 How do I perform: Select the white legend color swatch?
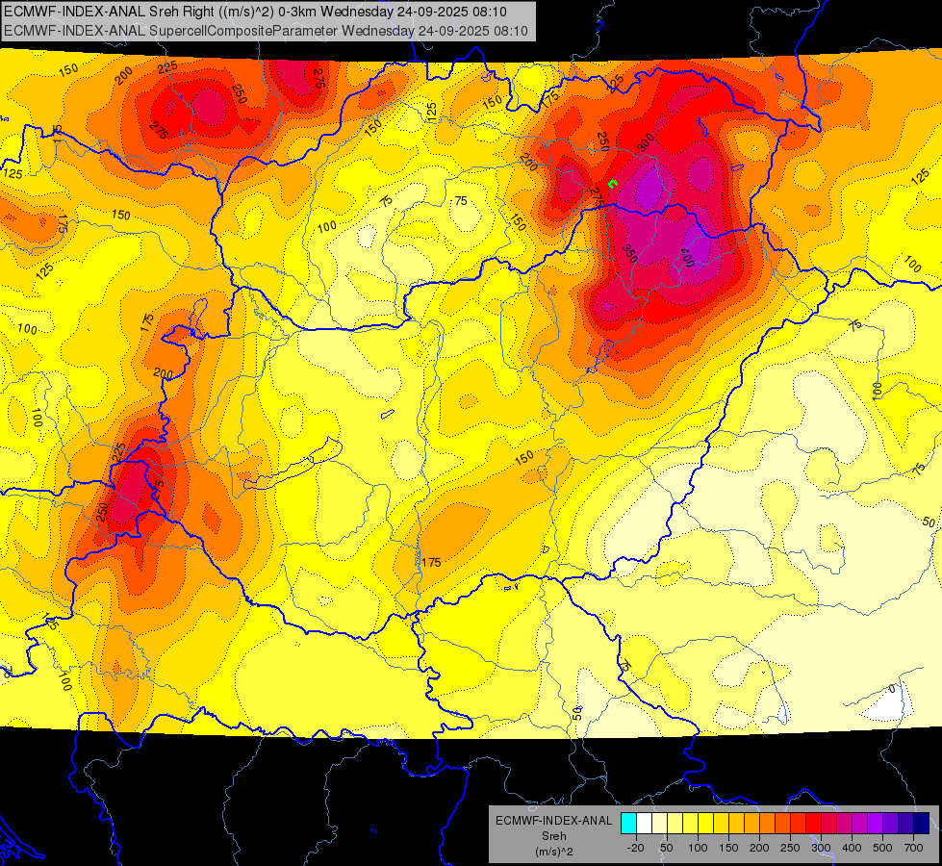[644, 824]
